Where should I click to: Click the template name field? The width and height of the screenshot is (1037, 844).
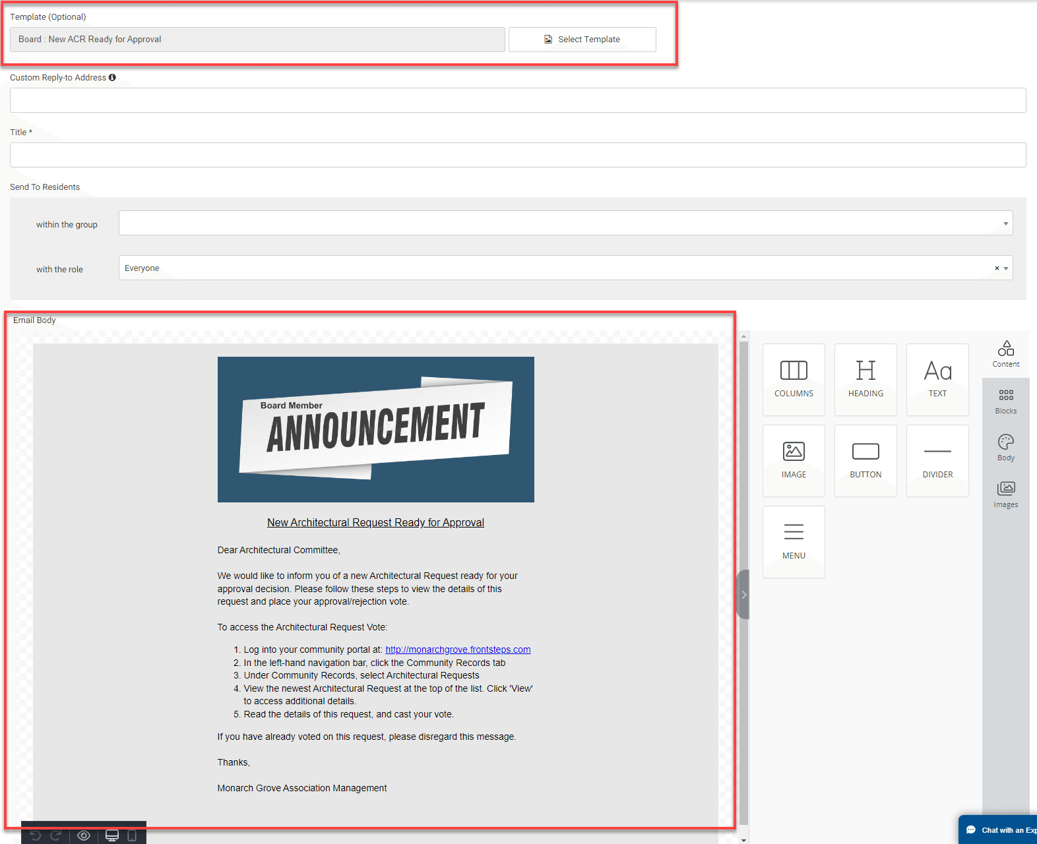tap(257, 40)
